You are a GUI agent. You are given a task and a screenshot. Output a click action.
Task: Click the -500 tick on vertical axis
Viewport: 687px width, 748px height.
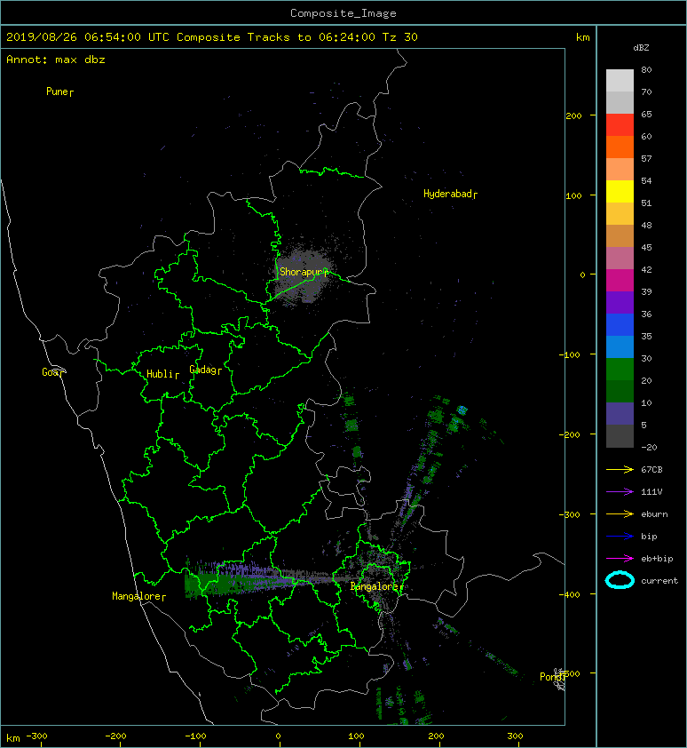tap(570, 673)
